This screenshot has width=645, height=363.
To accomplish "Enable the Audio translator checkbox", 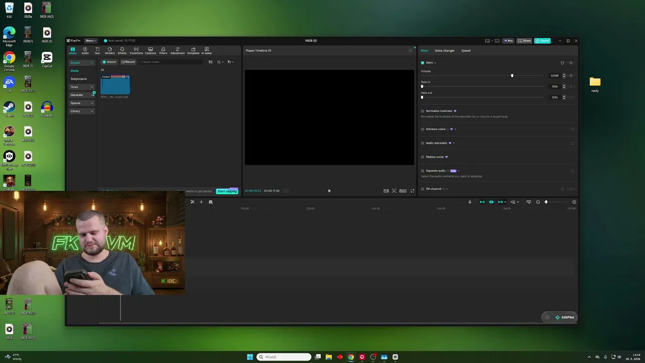I will click(x=422, y=143).
